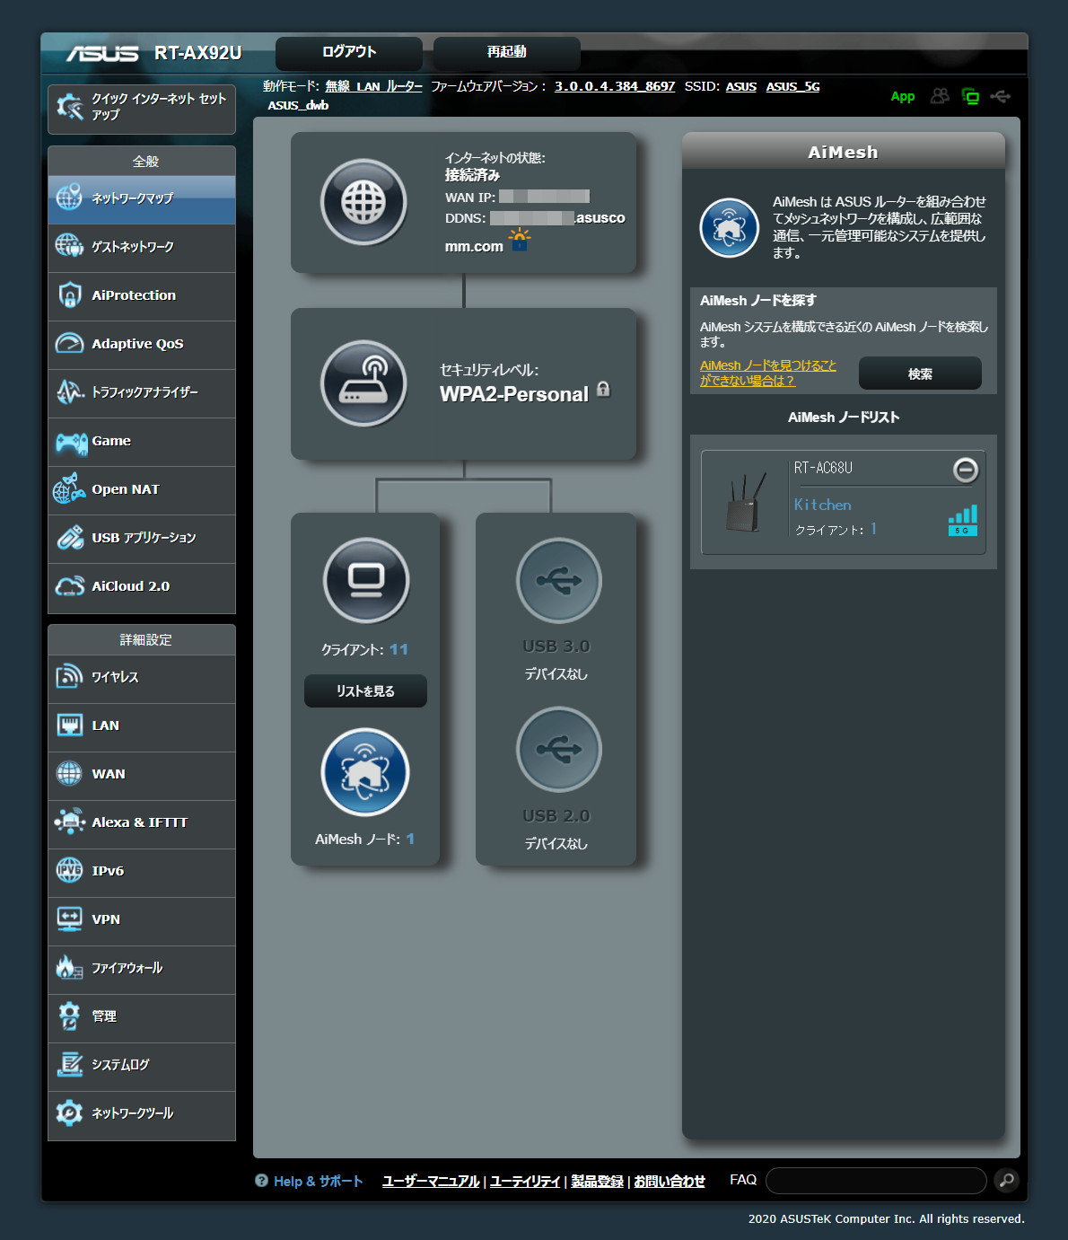Open the User Manual link

[431, 1181]
